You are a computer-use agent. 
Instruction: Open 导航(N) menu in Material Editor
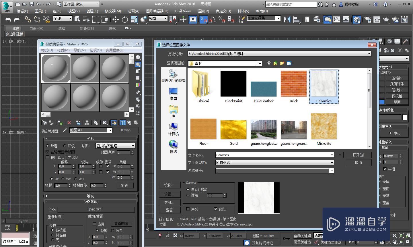pos(79,50)
